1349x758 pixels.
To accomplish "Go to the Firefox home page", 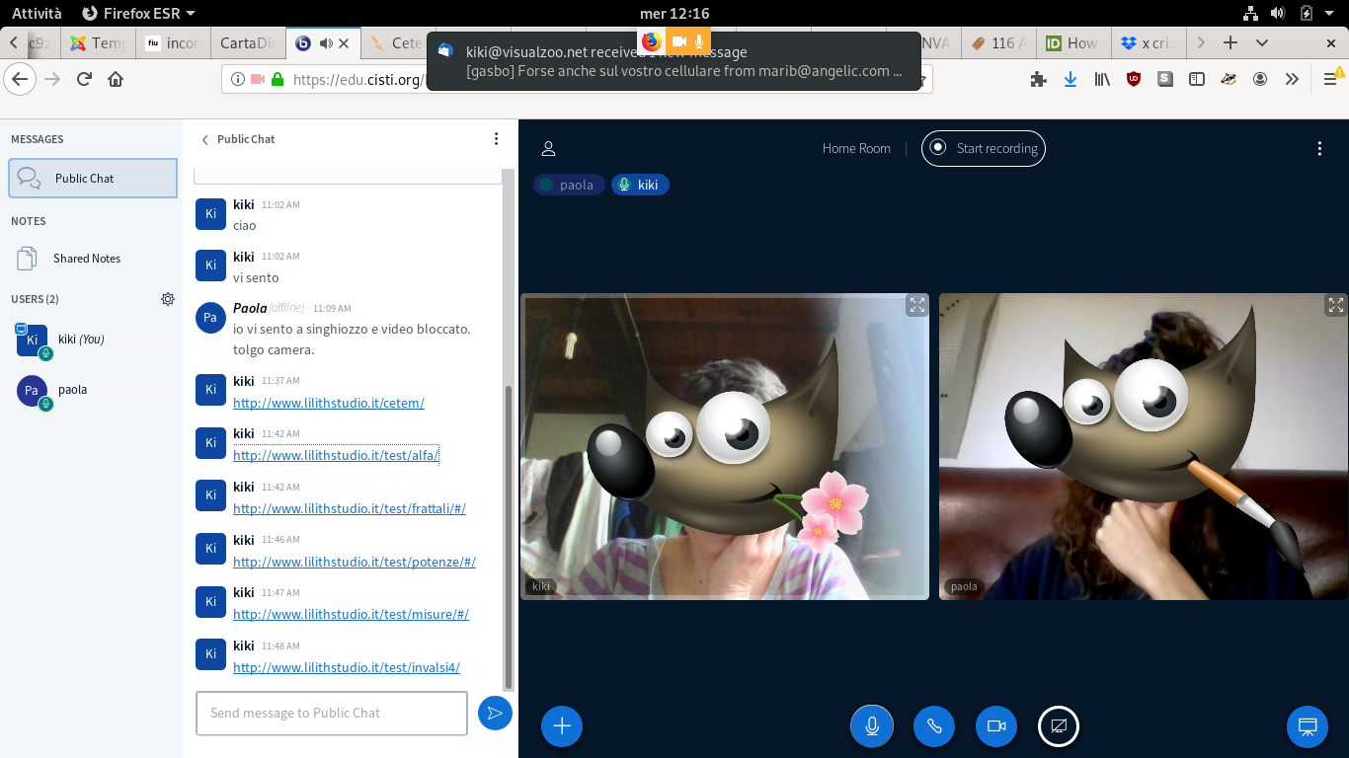I will (x=116, y=80).
